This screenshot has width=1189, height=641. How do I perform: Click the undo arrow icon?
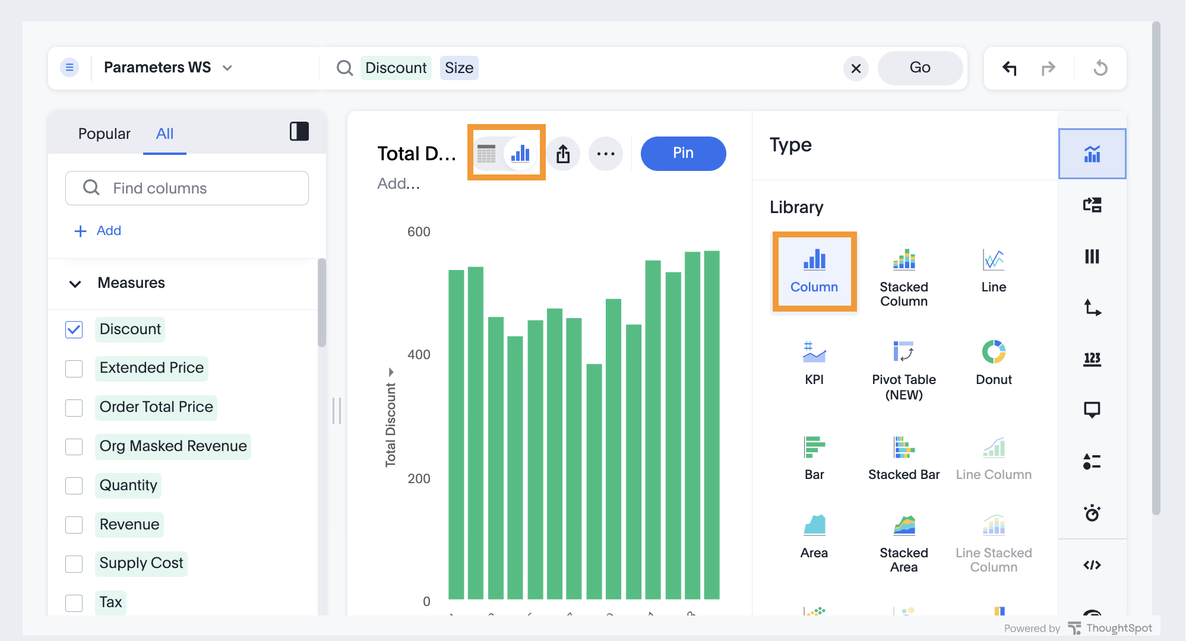tap(1009, 68)
